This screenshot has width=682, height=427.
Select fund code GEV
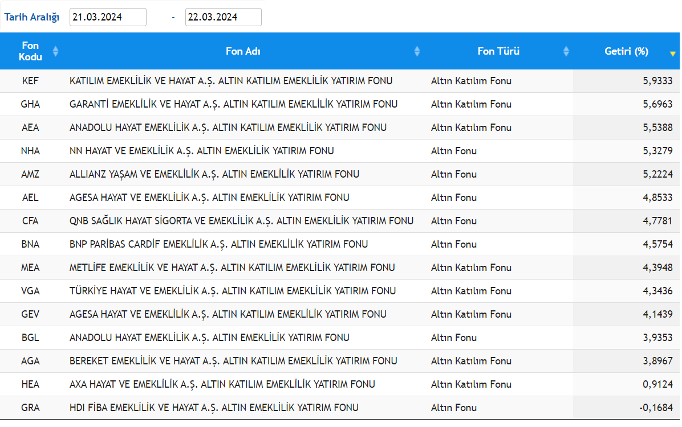(x=30, y=314)
